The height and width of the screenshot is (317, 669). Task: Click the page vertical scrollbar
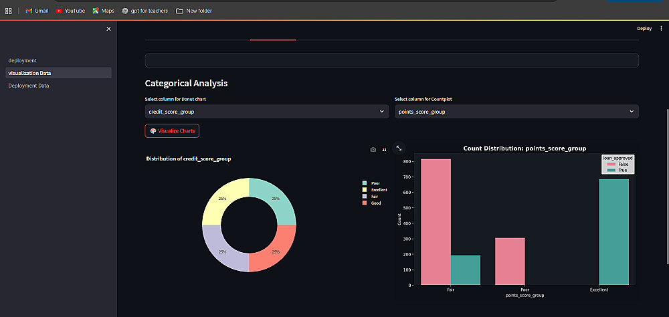point(667,188)
